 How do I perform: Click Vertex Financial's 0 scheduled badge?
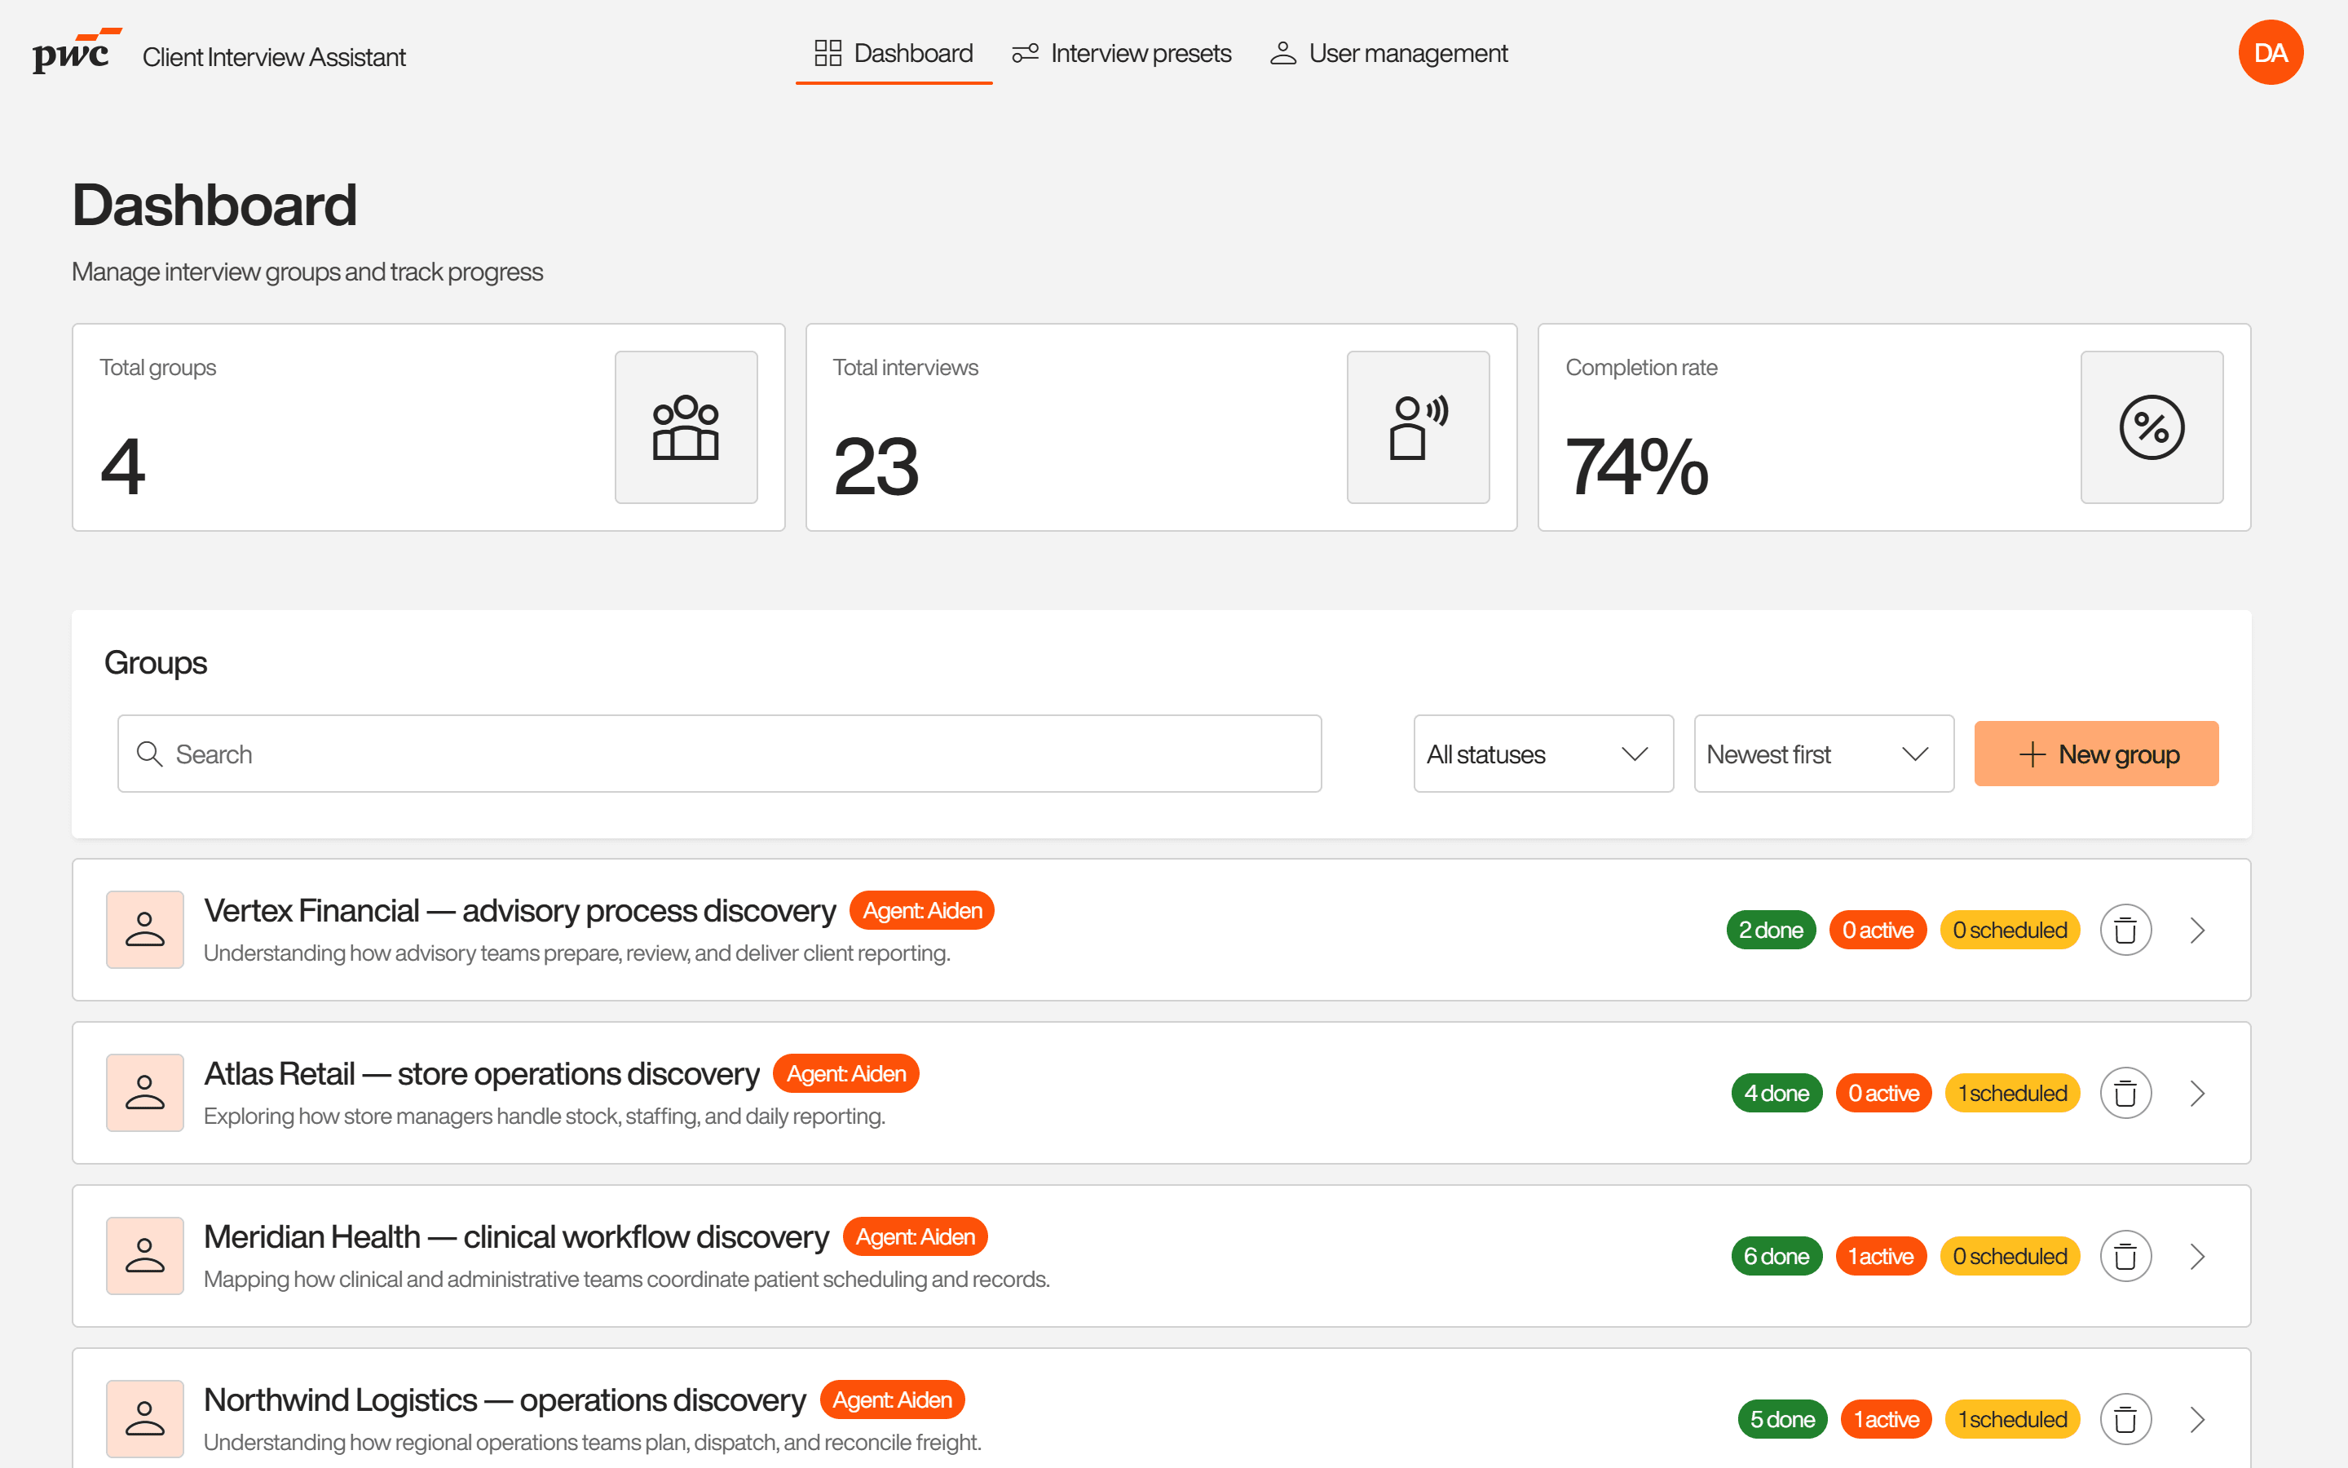pos(2010,930)
